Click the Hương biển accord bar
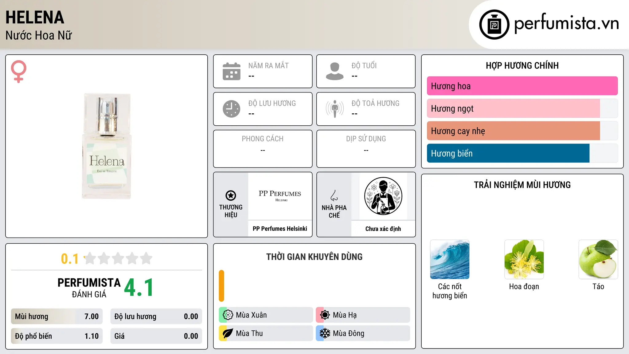Screen dimensions: 629x354 click(522, 153)
